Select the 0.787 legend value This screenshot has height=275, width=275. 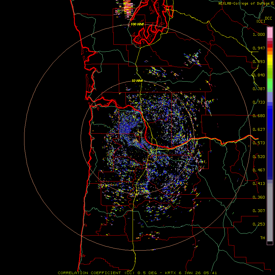(x=259, y=89)
